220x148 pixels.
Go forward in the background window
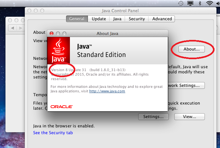pos(21,28)
